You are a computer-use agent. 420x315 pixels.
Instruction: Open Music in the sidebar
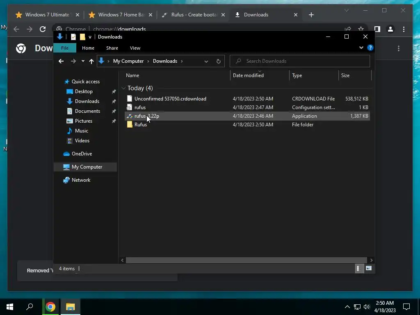tap(81, 131)
